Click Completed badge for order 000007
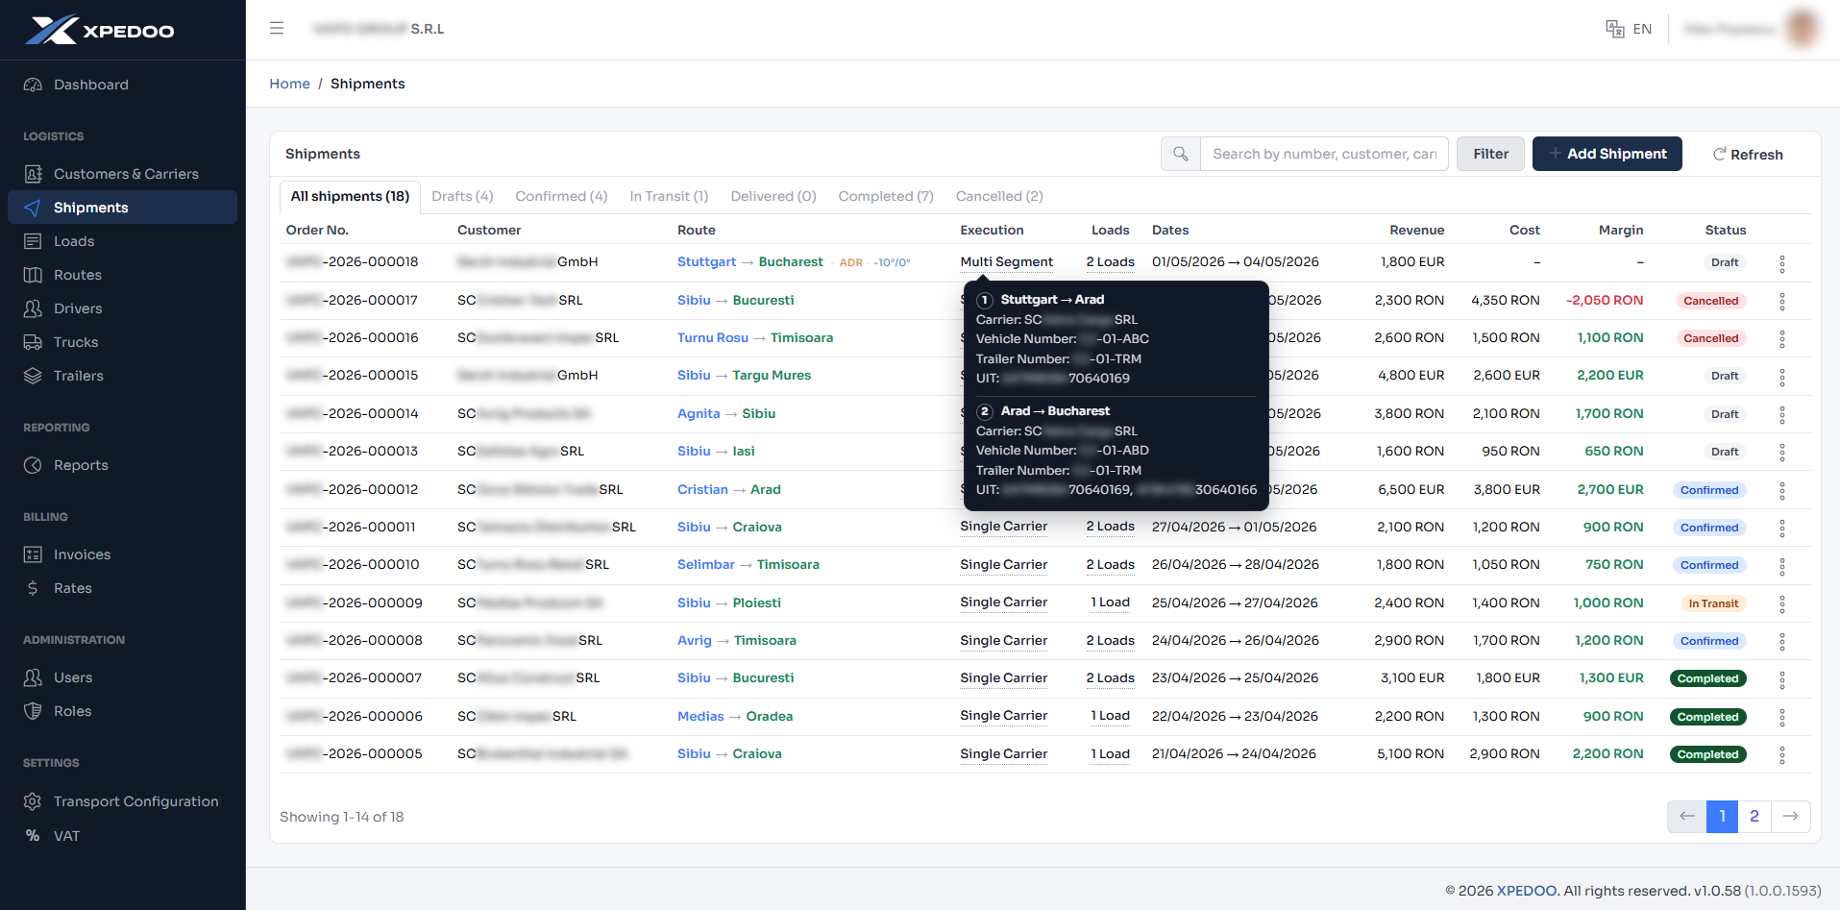 (x=1708, y=679)
